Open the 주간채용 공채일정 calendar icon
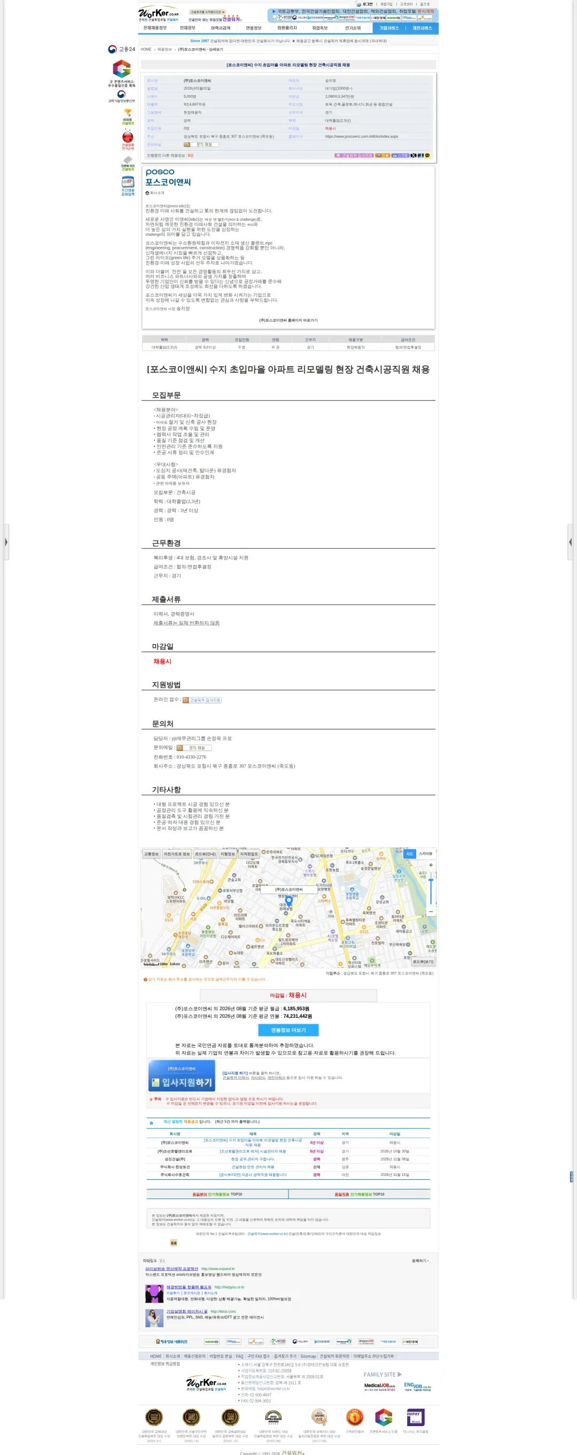The height and width of the screenshot is (1455, 577). coord(128,186)
